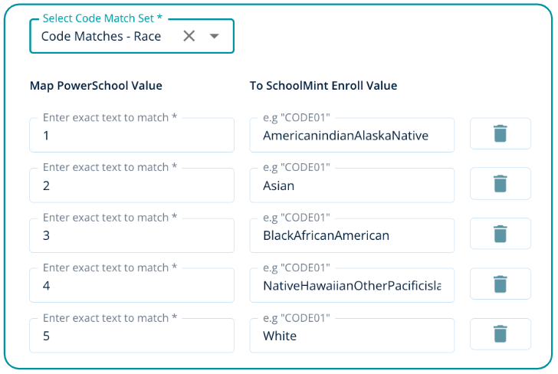Focus the NativeHawaiianOtherPacificIsla enroll value field
The image size is (558, 374).
(352, 287)
